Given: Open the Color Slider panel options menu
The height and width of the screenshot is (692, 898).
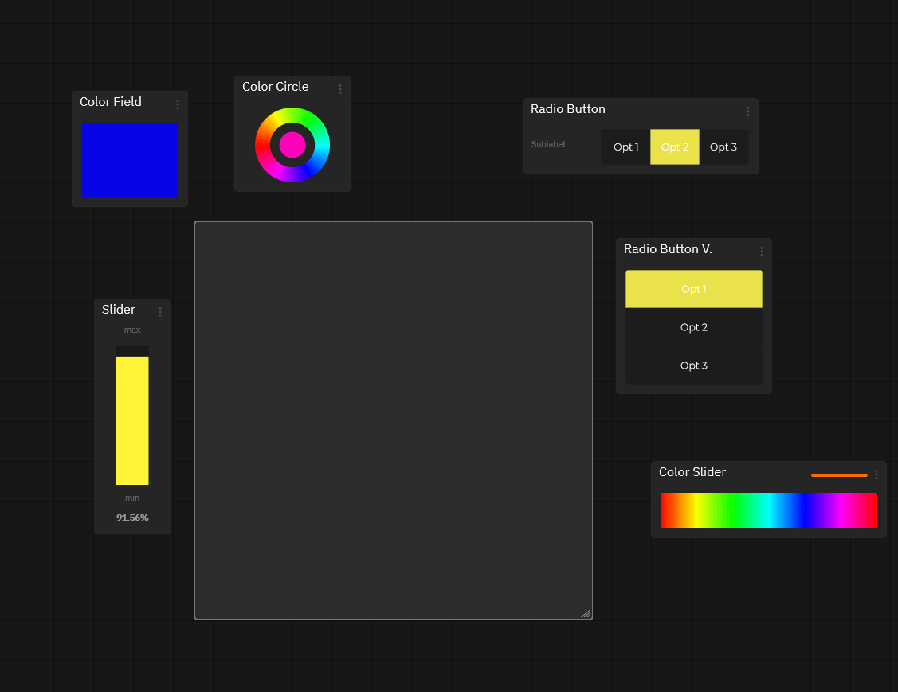Looking at the screenshot, I should click(x=876, y=475).
